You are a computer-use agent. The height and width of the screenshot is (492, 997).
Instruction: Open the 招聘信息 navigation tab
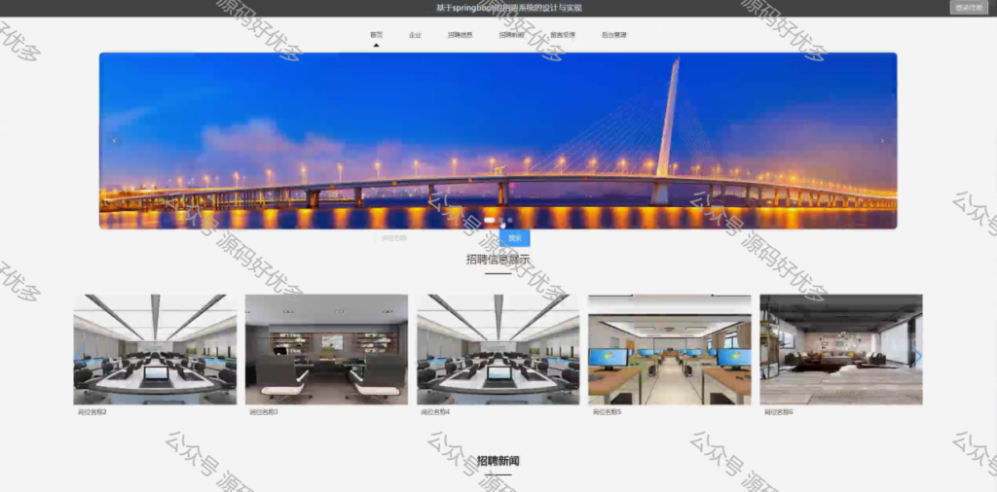coord(461,35)
